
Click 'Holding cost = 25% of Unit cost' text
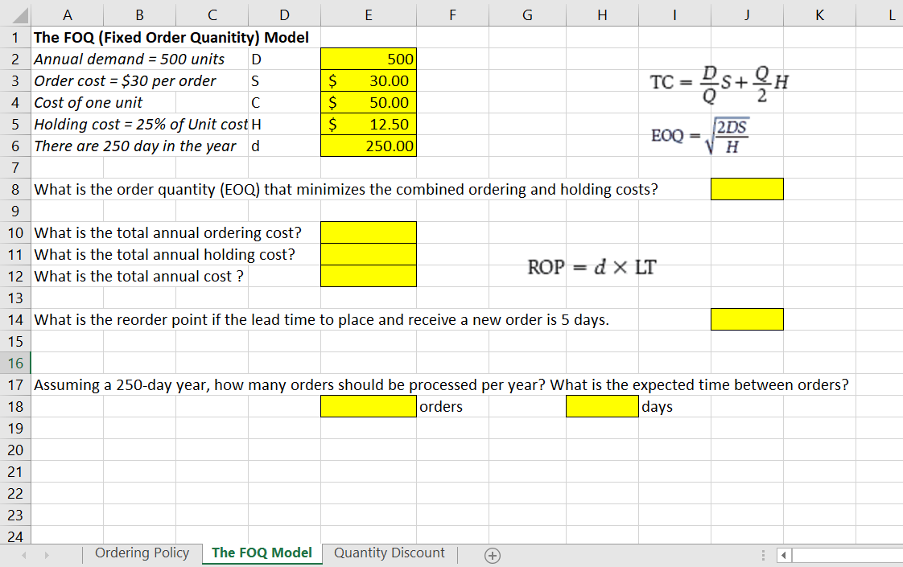point(141,125)
